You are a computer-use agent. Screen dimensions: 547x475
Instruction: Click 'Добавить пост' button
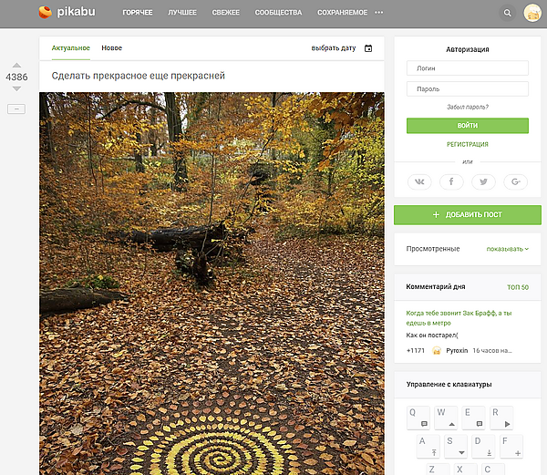[x=467, y=214]
